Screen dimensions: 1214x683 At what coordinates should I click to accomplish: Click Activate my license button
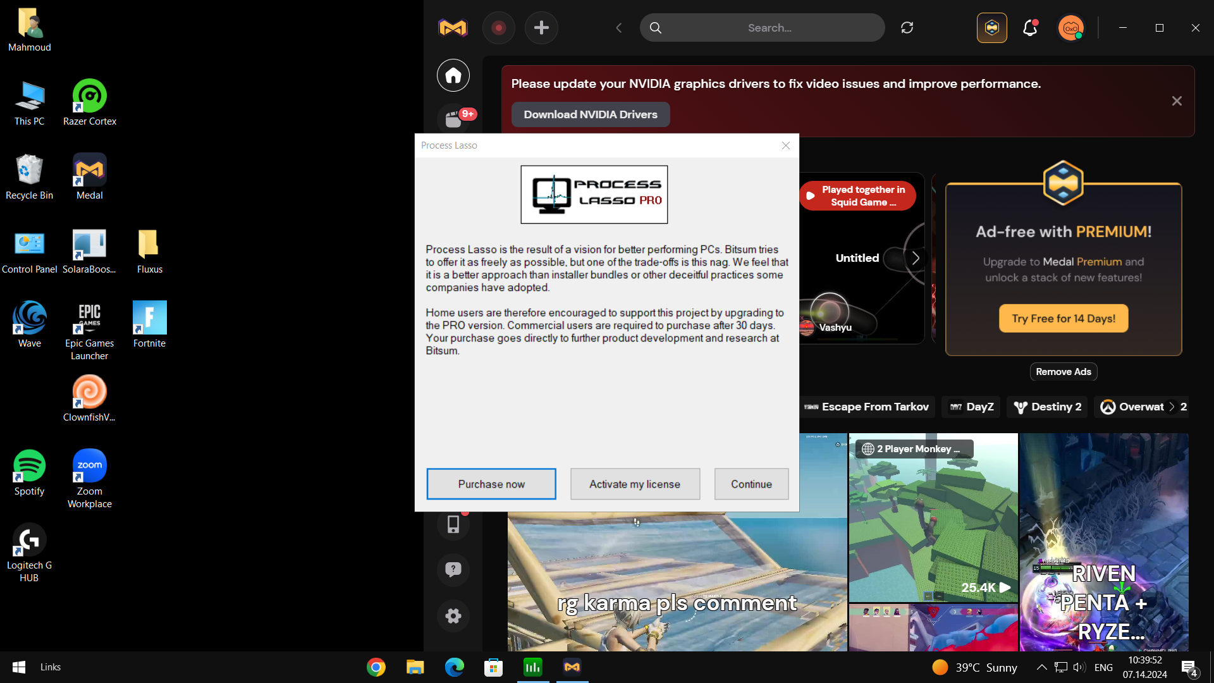[635, 484]
